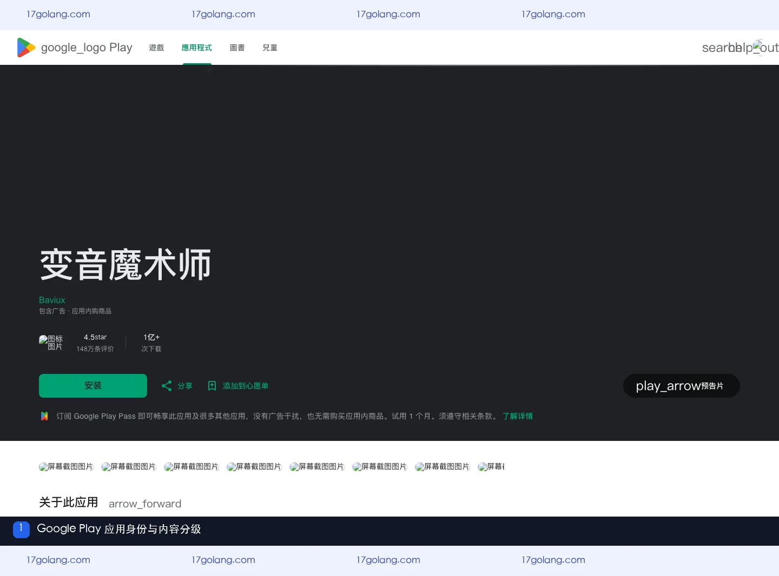Click the share icon beside 分享
779x576 pixels.
pos(167,386)
